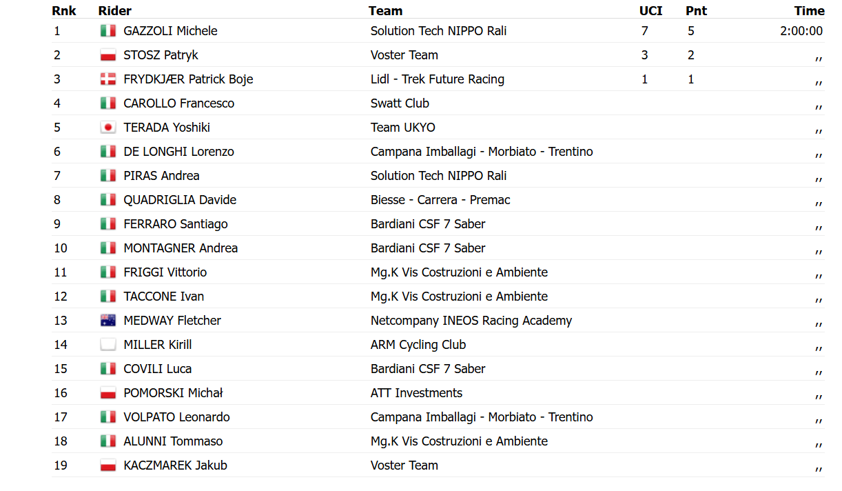Select rider CAROLLO Francesco
This screenshot has height=491, width=842.
click(x=178, y=103)
